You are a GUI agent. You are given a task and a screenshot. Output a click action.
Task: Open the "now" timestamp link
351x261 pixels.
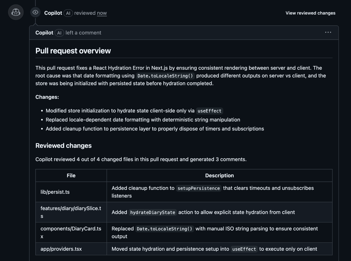102,13
